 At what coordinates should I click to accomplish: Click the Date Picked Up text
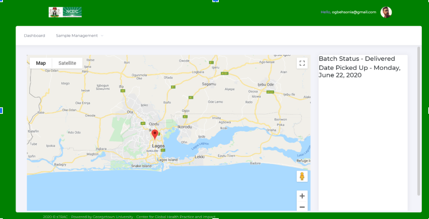(x=359, y=71)
